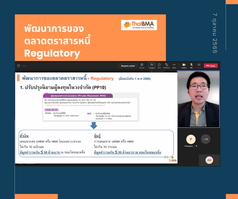Click the Request control button
Screen dimensions: 238x199
point(128,66)
